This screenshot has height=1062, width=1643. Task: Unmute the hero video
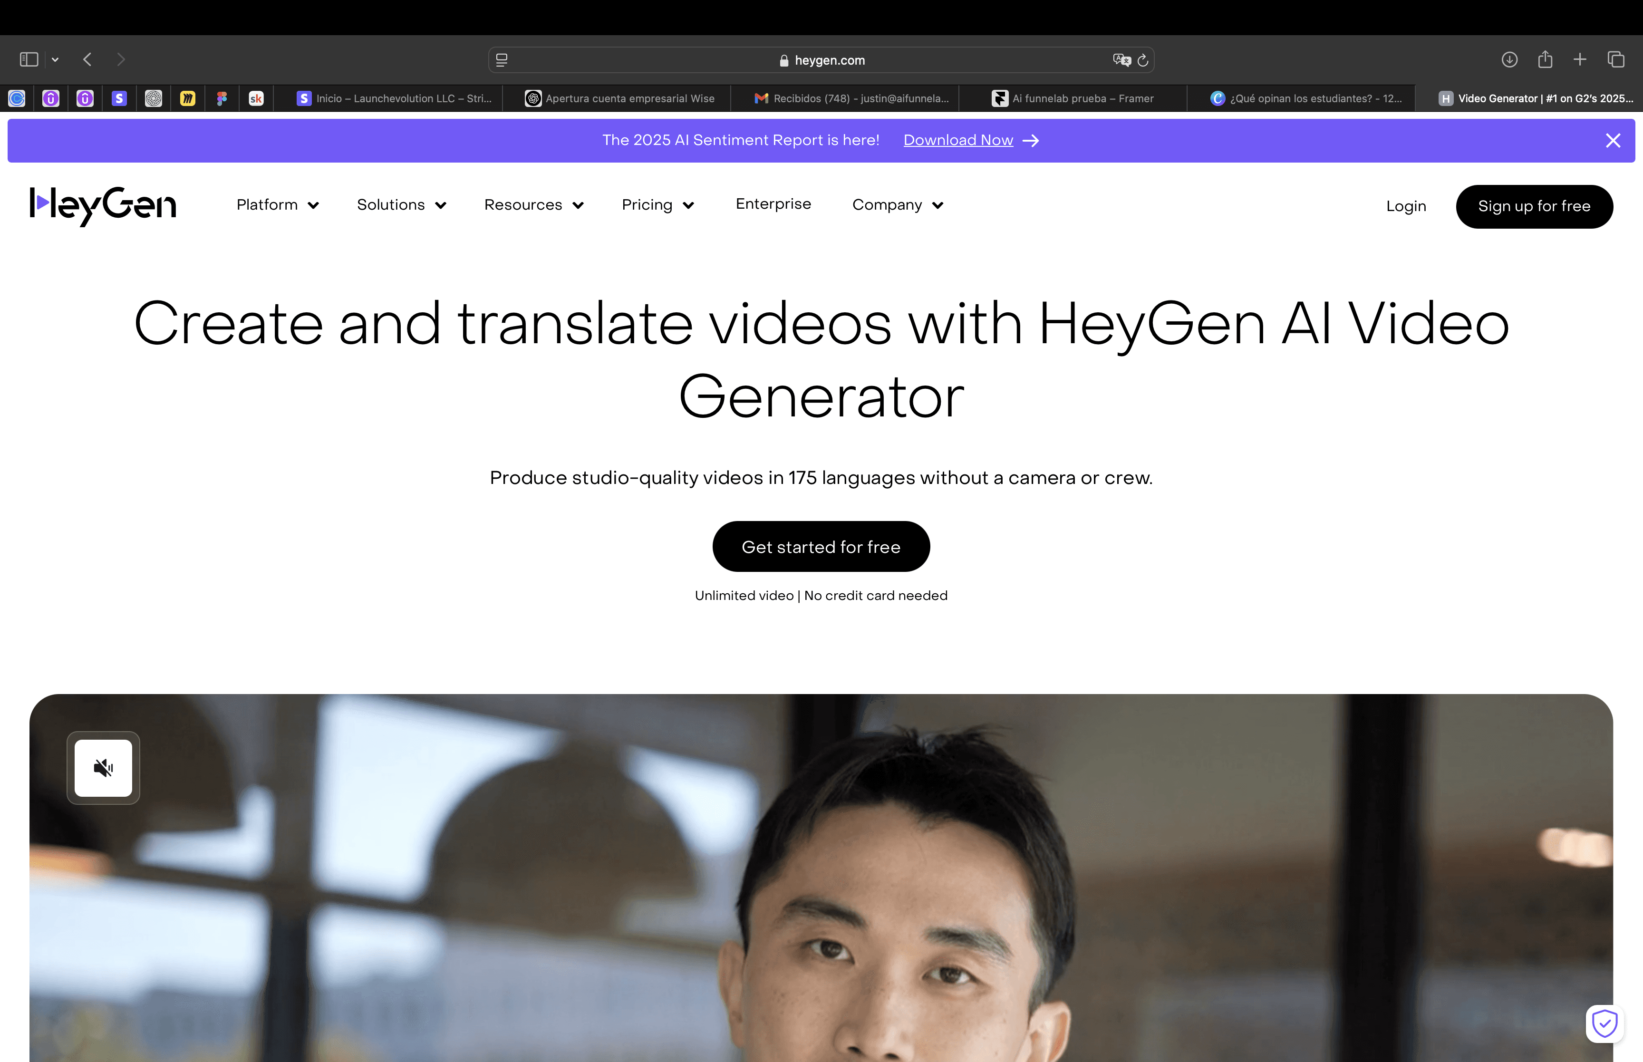104,768
